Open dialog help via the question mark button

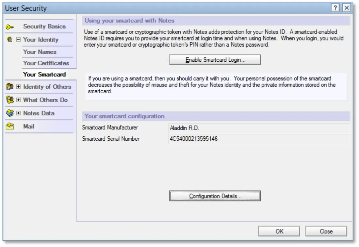(335, 8)
